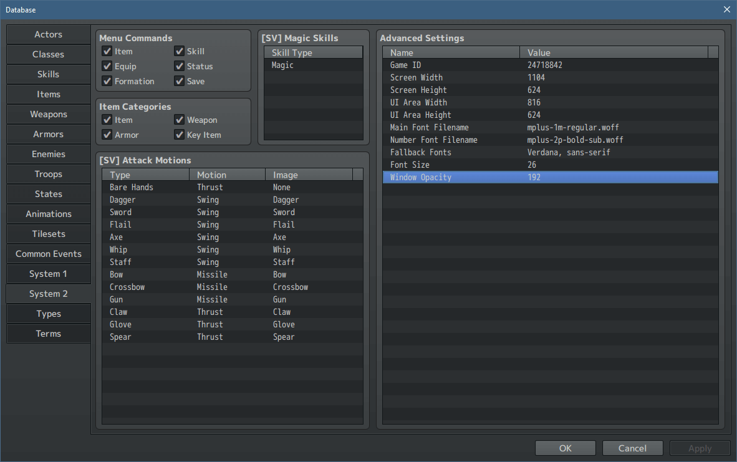737x462 pixels.
Task: Click the Window Opacity setting value
Action: 534,177
